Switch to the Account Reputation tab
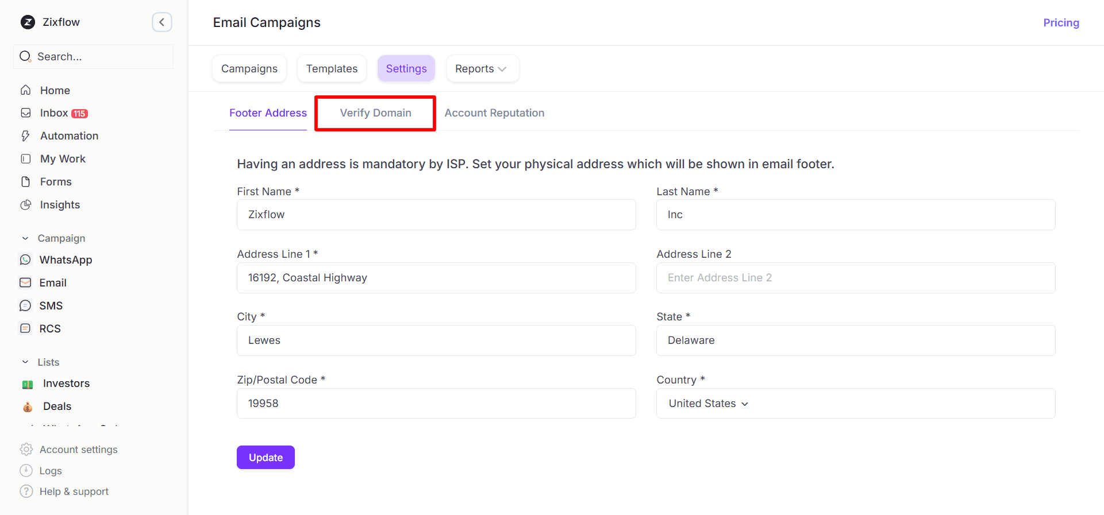The width and height of the screenshot is (1104, 515). coord(494,113)
